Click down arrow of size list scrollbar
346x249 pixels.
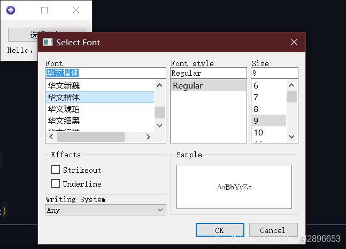tap(291, 136)
